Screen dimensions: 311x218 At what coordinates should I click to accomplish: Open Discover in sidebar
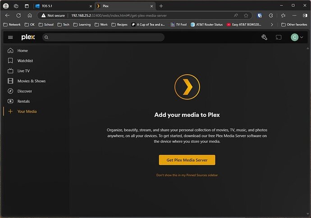24,91
